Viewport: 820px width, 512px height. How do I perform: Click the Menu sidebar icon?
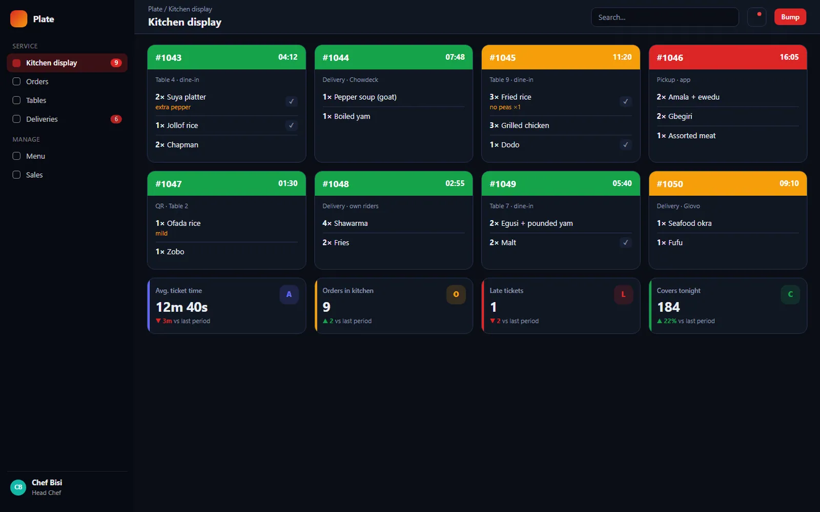click(16, 156)
